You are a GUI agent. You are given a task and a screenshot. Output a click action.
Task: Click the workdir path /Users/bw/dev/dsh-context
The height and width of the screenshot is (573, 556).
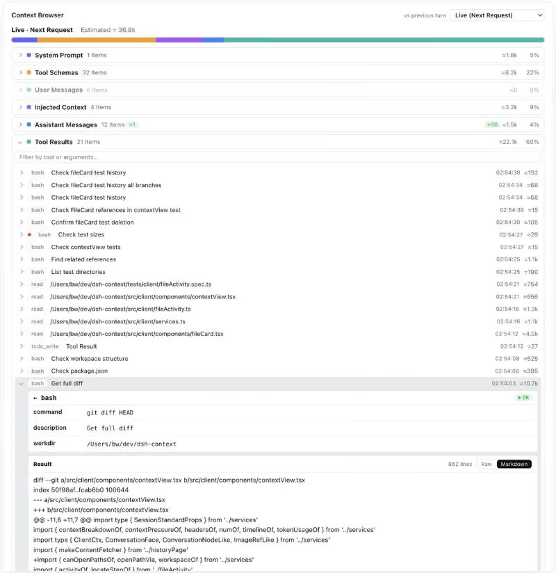131,444
